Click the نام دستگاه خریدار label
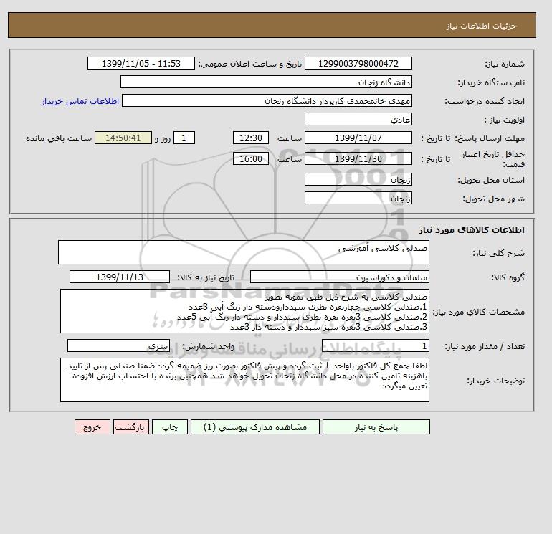The width and height of the screenshot is (552, 534). 491,82
